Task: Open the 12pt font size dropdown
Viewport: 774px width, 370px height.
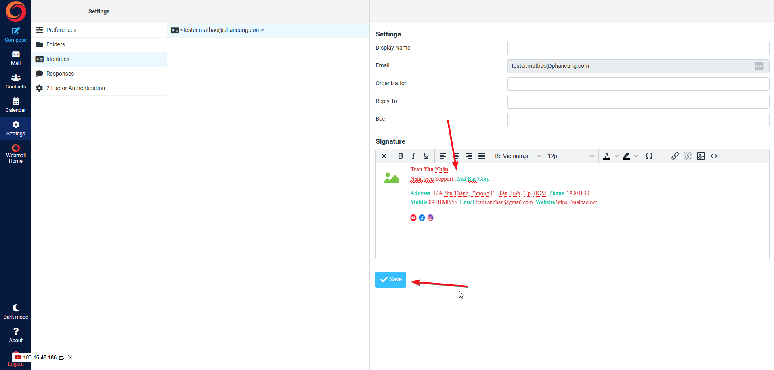Action: click(570, 156)
